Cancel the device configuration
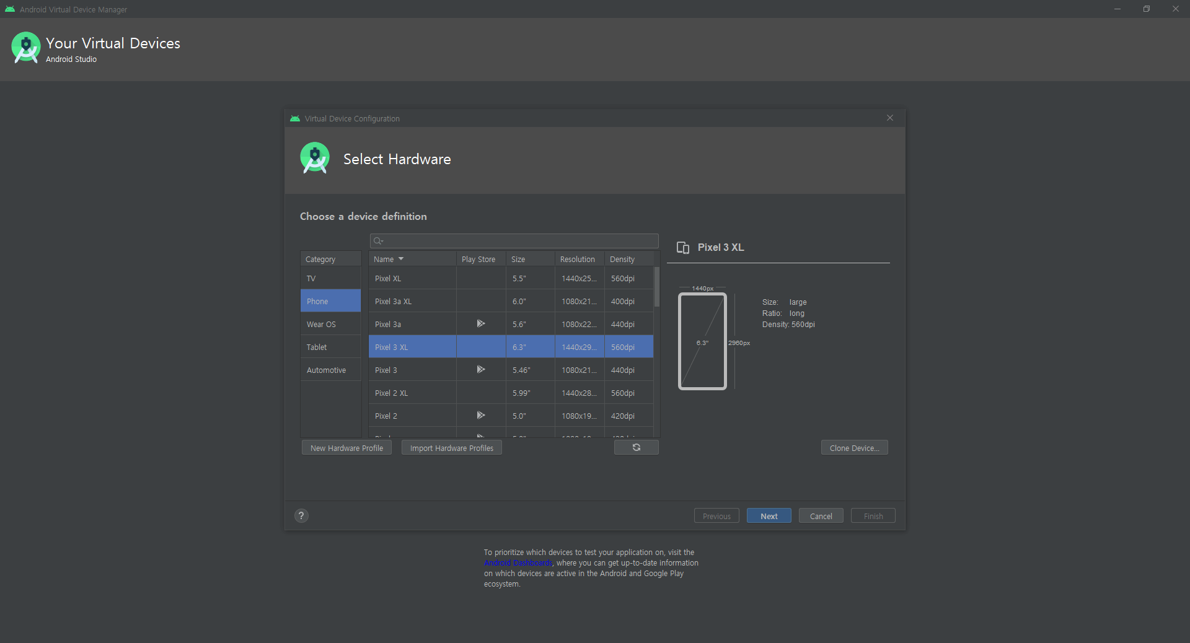This screenshot has height=643, width=1190. [x=821, y=516]
